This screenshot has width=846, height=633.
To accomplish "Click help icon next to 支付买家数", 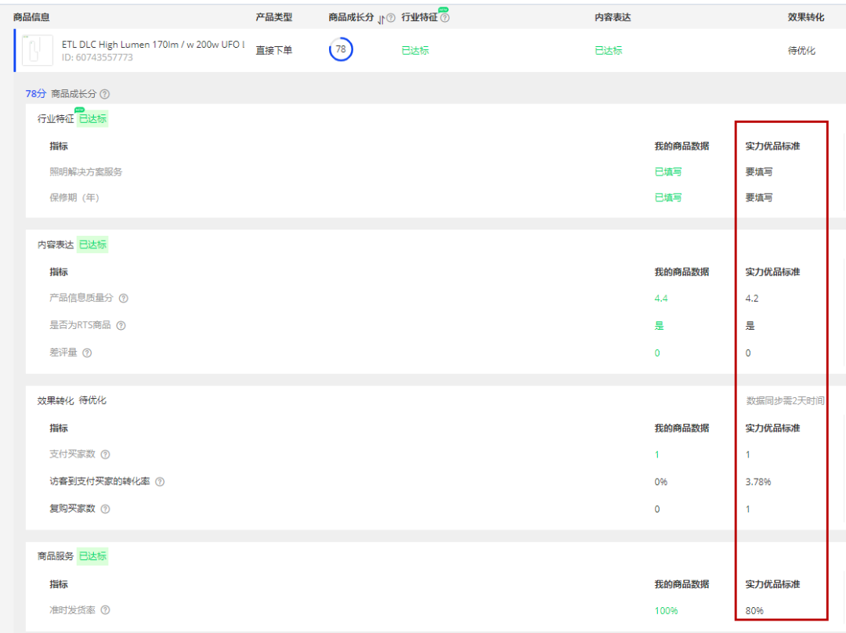I will 105,455.
